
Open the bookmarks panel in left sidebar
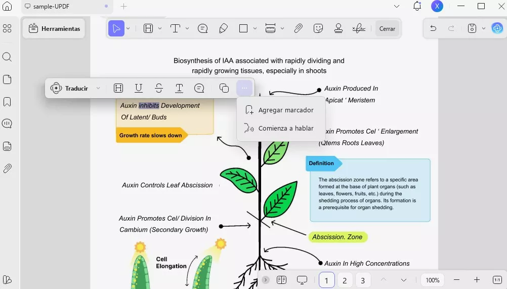[x=7, y=102]
